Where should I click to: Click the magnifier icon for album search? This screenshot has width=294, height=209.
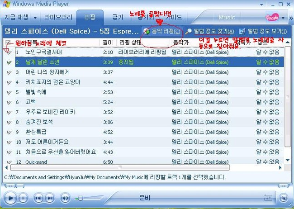pos(188,32)
